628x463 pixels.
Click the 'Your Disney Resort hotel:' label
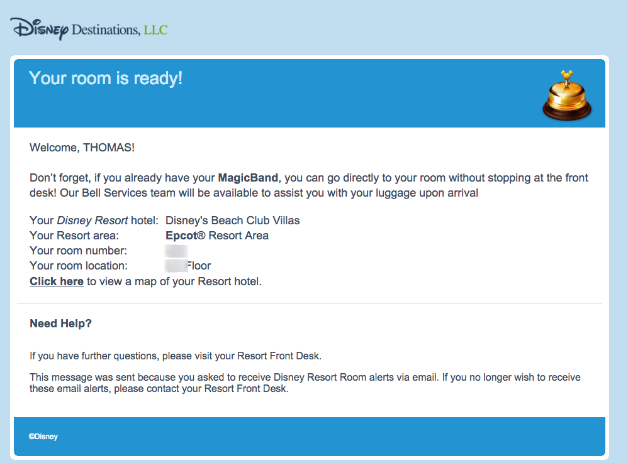[x=94, y=221]
